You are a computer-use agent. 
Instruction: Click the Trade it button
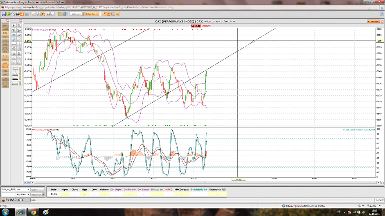[x=373, y=22]
